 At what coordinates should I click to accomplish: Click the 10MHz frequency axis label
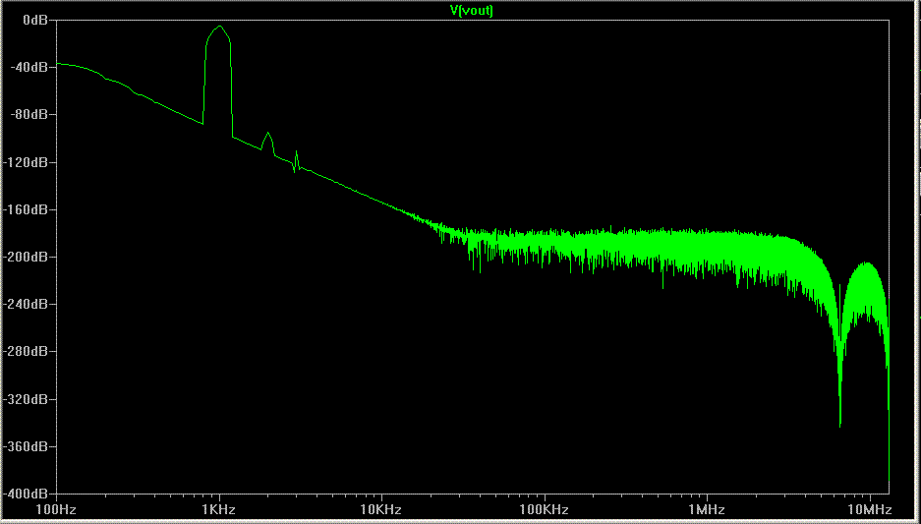[869, 508]
